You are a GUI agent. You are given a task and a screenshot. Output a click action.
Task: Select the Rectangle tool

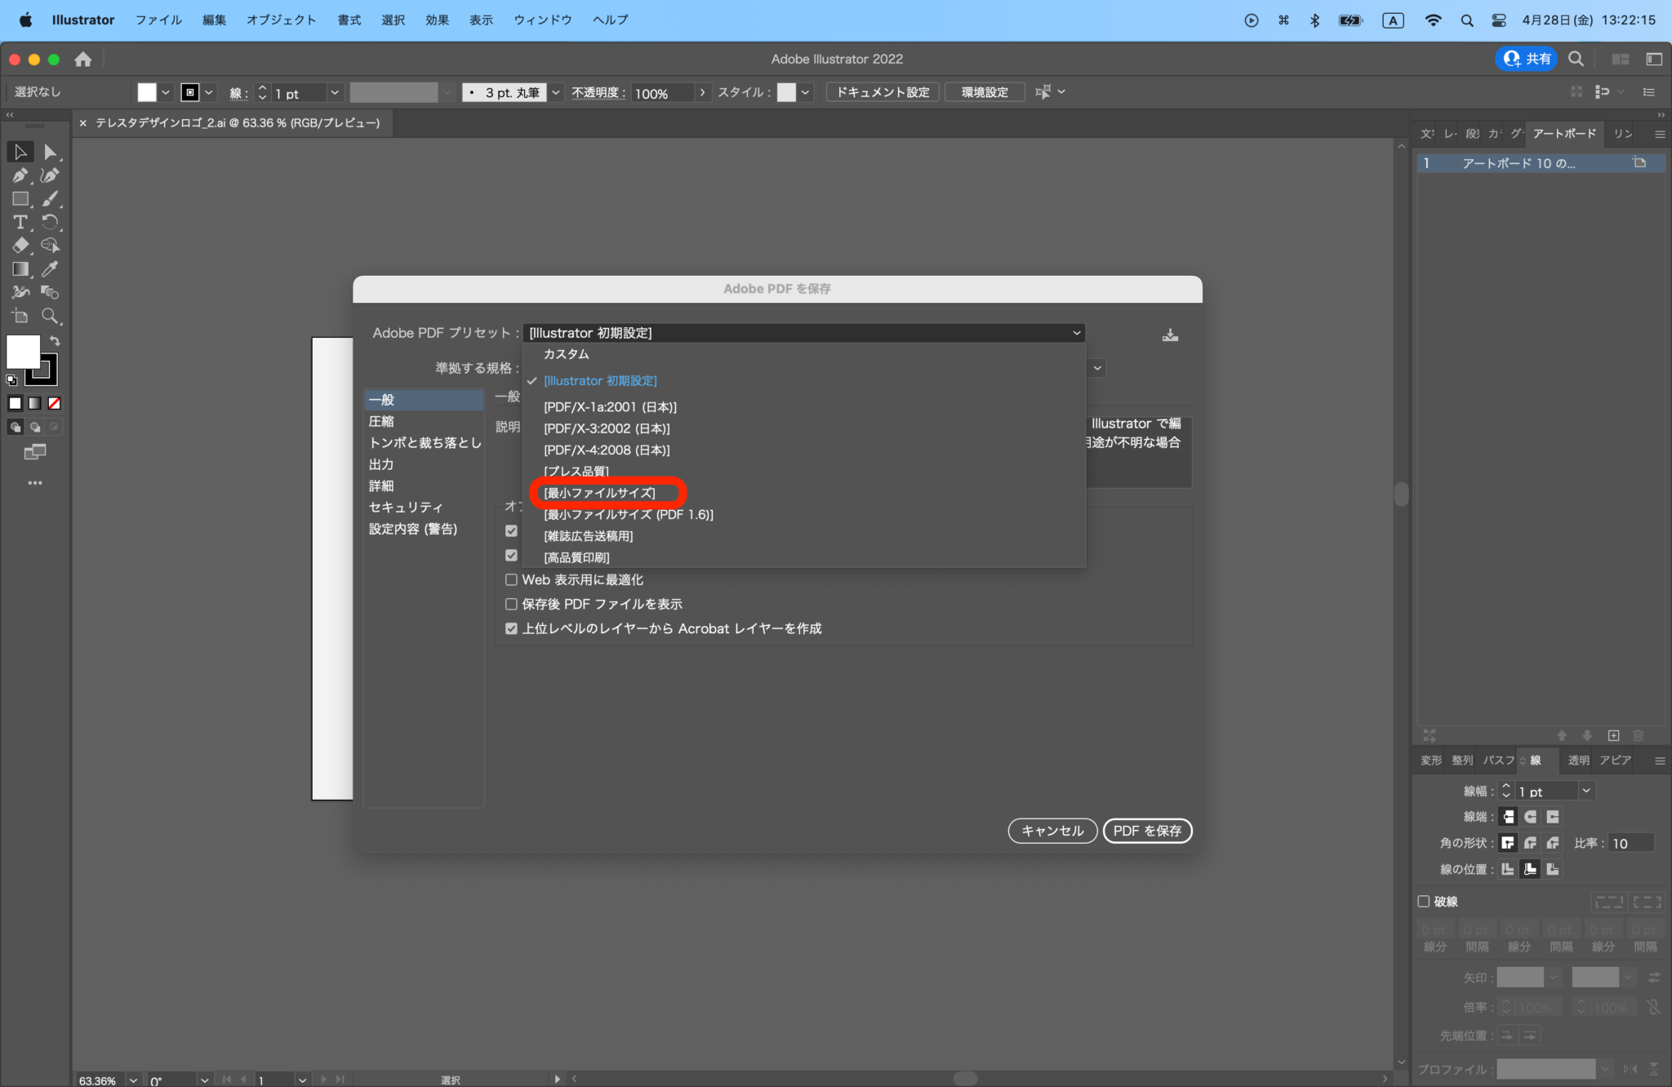[x=21, y=198]
